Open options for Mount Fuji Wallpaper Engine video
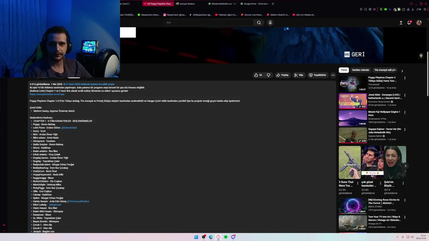This screenshot has height=241, width=429. (x=405, y=112)
